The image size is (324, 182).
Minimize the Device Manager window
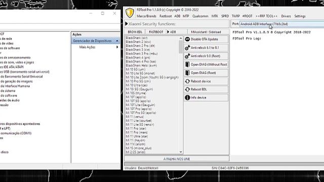pyautogui.click(x=91, y=13)
